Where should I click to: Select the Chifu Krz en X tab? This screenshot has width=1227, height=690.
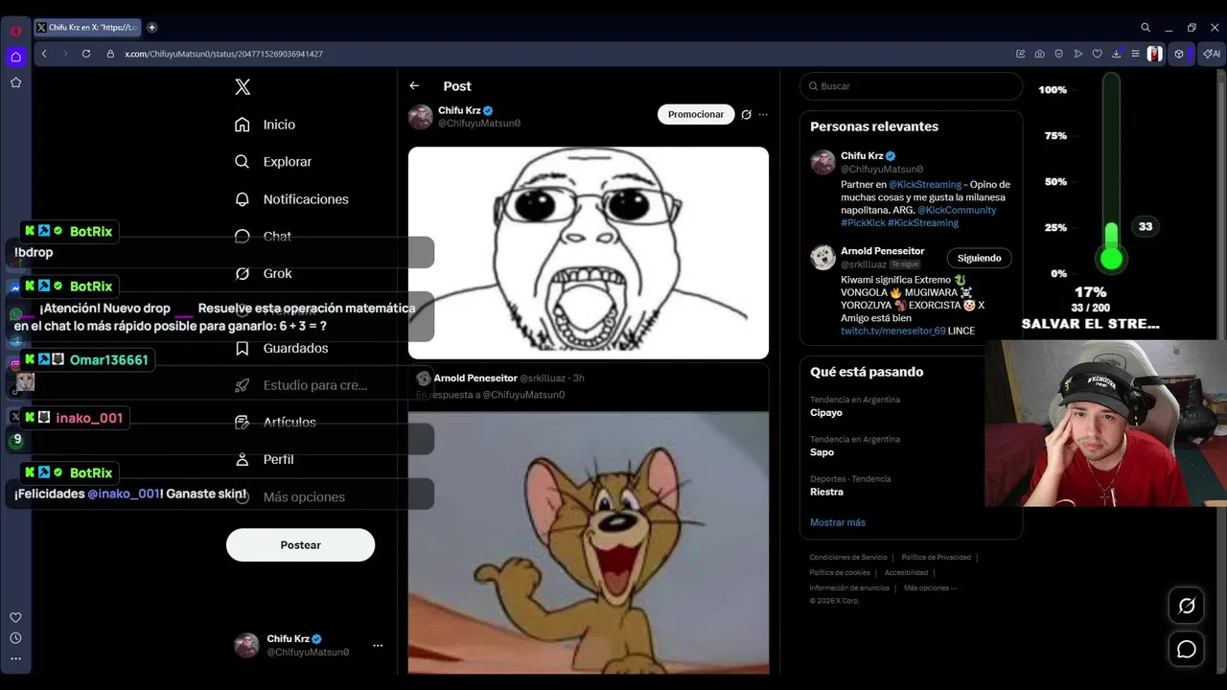coord(87,28)
